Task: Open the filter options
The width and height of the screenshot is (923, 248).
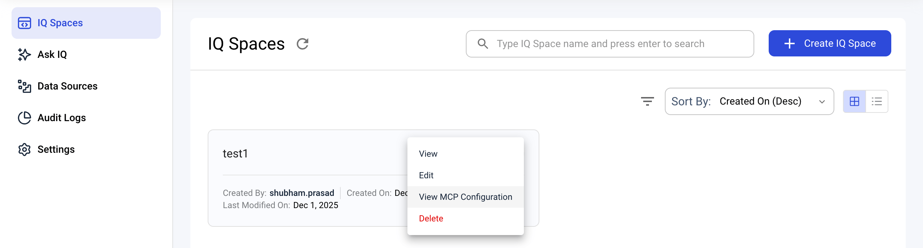Action: click(x=647, y=101)
